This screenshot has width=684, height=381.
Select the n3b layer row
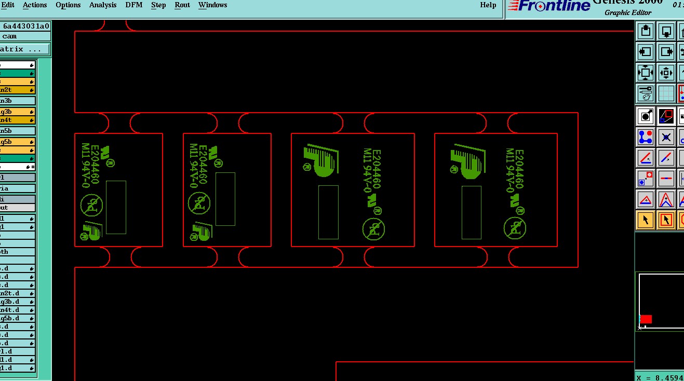[18, 101]
